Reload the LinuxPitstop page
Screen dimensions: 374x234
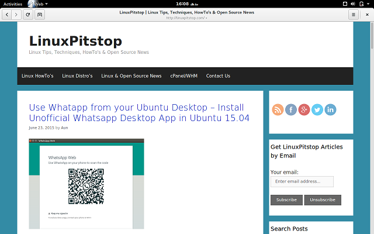[x=28, y=15]
